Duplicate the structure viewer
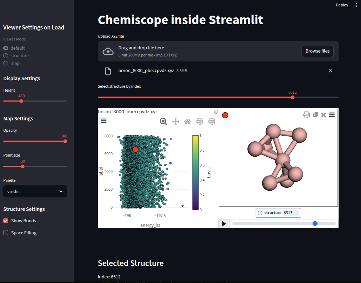 [315, 115]
